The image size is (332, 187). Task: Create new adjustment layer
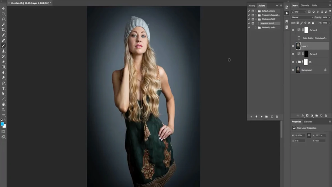click(312, 116)
